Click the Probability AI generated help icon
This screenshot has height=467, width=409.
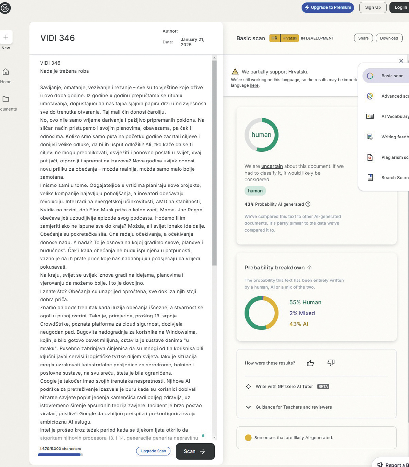(308, 204)
